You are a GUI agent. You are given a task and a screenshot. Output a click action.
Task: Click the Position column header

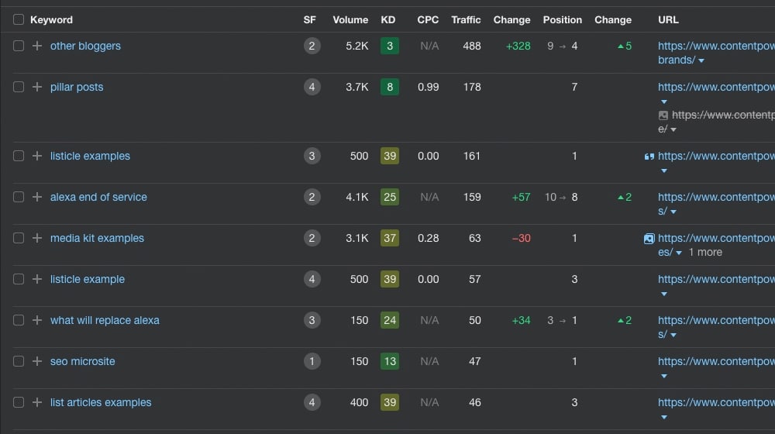click(x=563, y=20)
